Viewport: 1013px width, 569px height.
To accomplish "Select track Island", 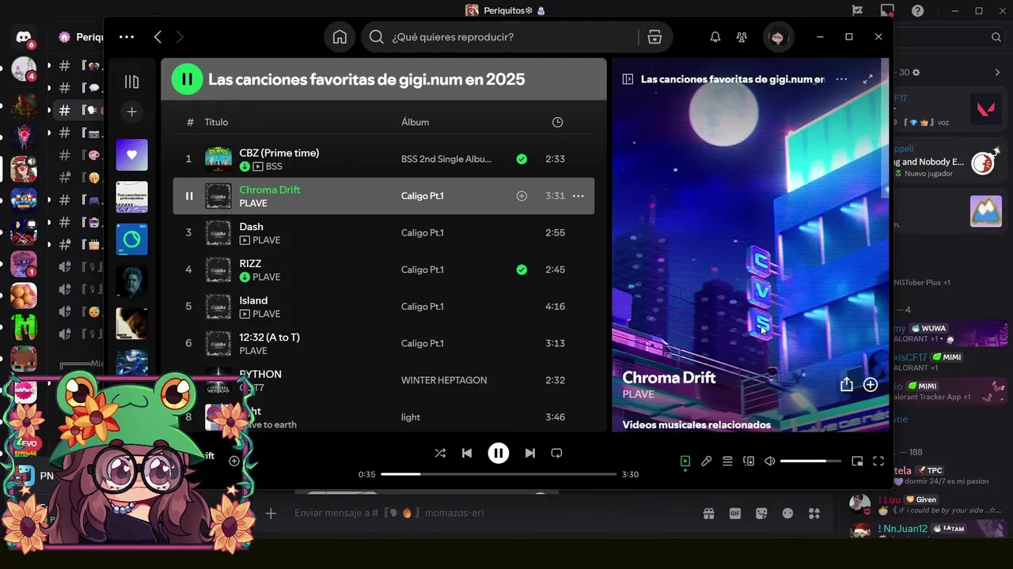I will pyautogui.click(x=383, y=307).
